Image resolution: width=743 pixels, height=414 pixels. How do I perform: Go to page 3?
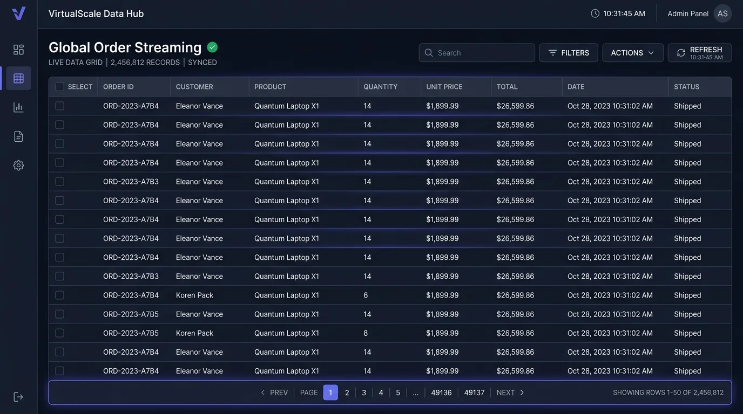[364, 392]
